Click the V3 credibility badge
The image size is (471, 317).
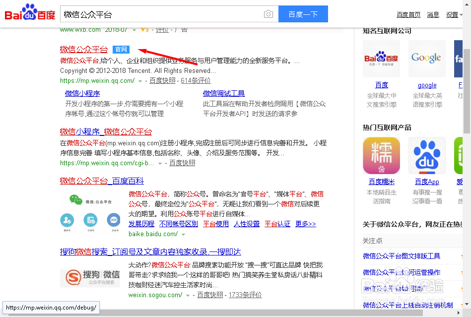pos(145,30)
